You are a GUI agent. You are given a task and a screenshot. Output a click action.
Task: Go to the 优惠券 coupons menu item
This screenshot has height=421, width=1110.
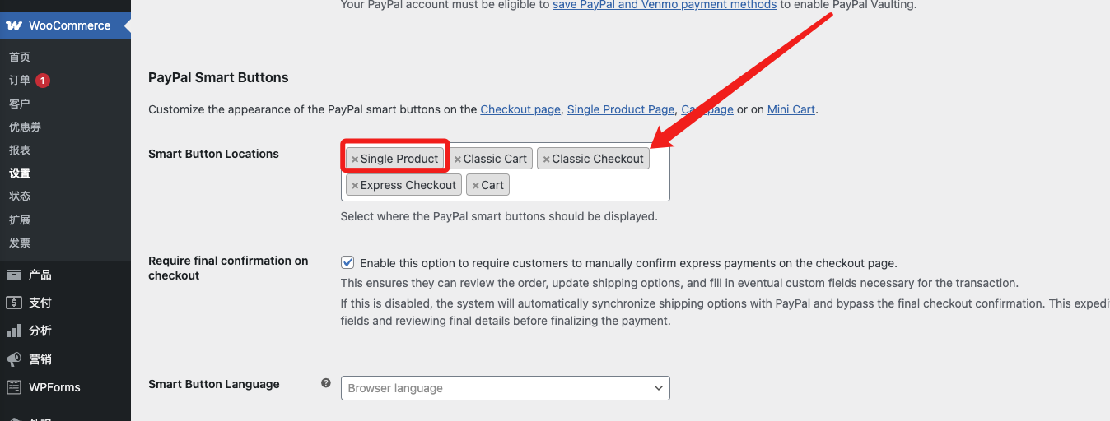tap(25, 127)
